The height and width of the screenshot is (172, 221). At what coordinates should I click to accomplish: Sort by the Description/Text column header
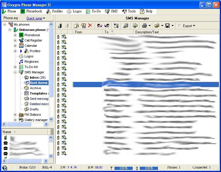click(176, 32)
